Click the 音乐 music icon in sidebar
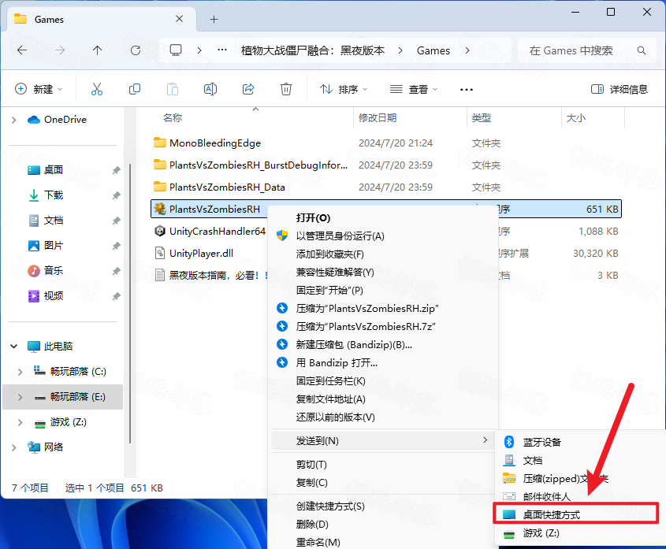Screen dimensions: 666x549 tap(34, 270)
